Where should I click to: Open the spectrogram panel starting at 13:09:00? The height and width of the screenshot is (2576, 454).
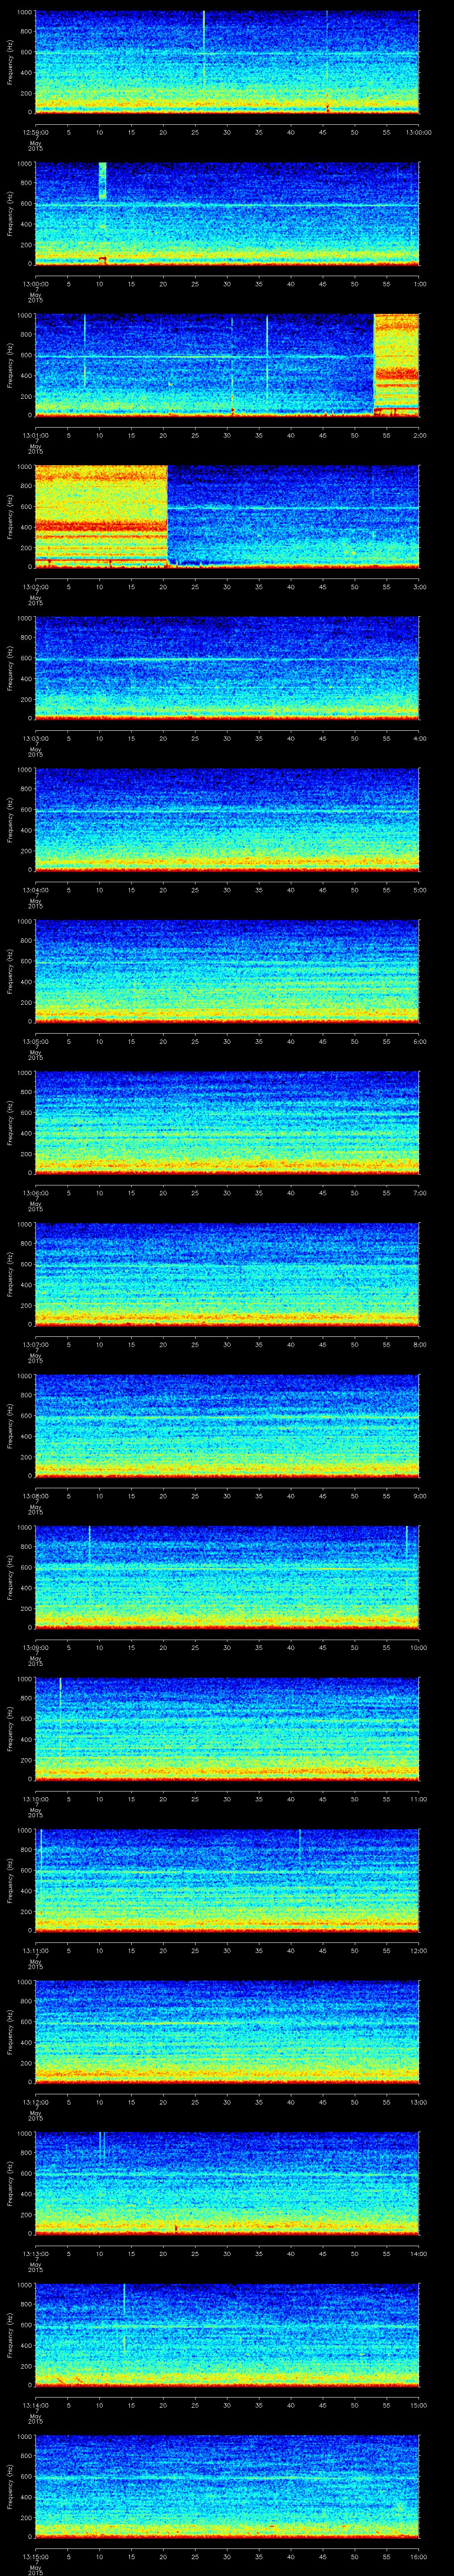(227, 1577)
